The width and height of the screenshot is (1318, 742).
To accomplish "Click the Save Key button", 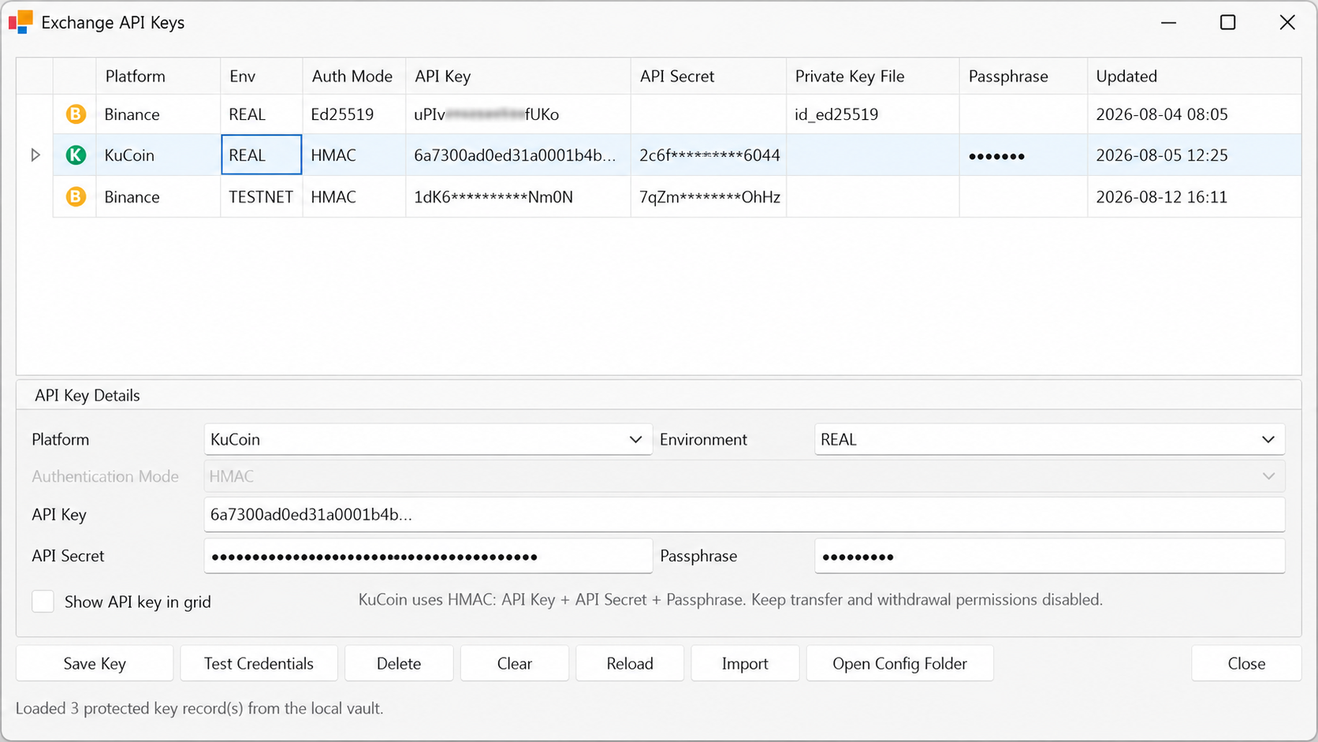I will pyautogui.click(x=95, y=663).
